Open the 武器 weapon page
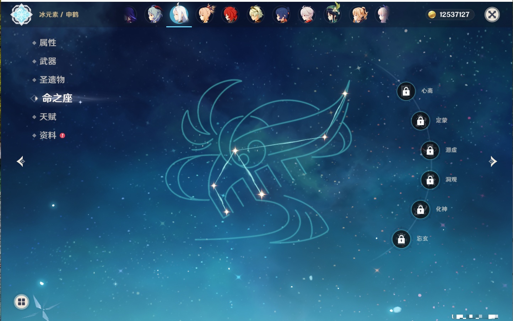The width and height of the screenshot is (513, 321). coord(48,61)
